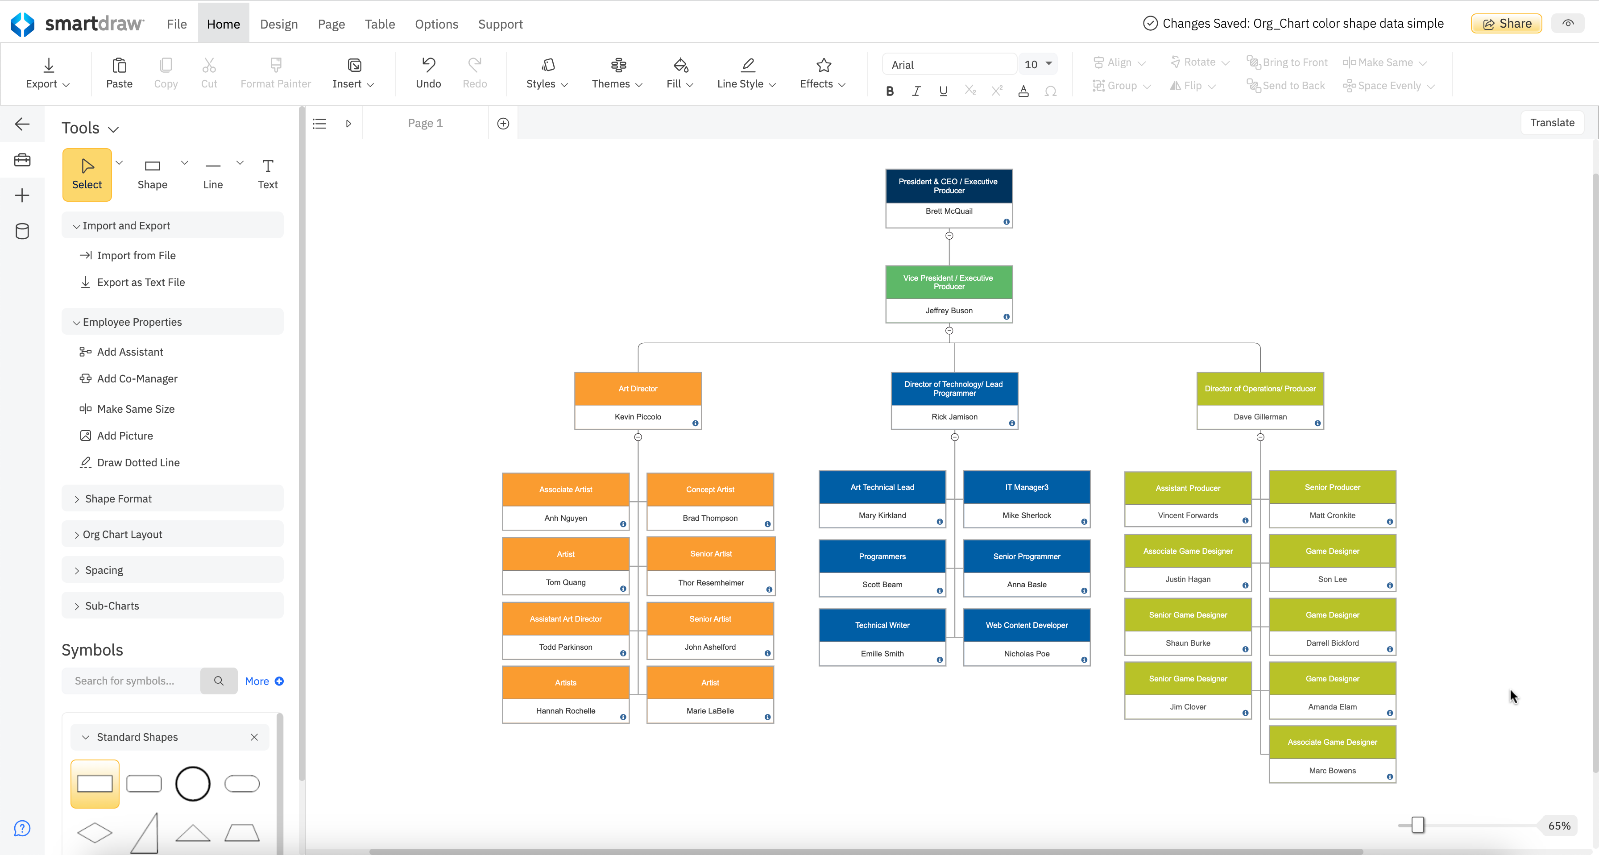Click the Share button

1506,23
